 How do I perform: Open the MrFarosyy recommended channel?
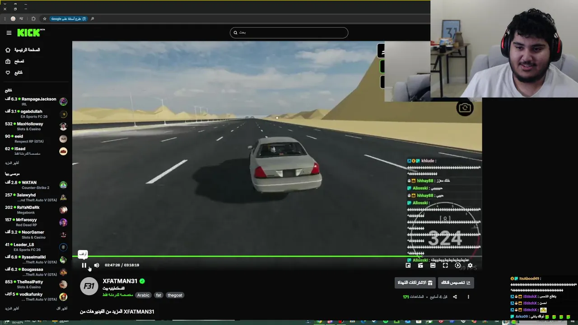[x=36, y=222]
